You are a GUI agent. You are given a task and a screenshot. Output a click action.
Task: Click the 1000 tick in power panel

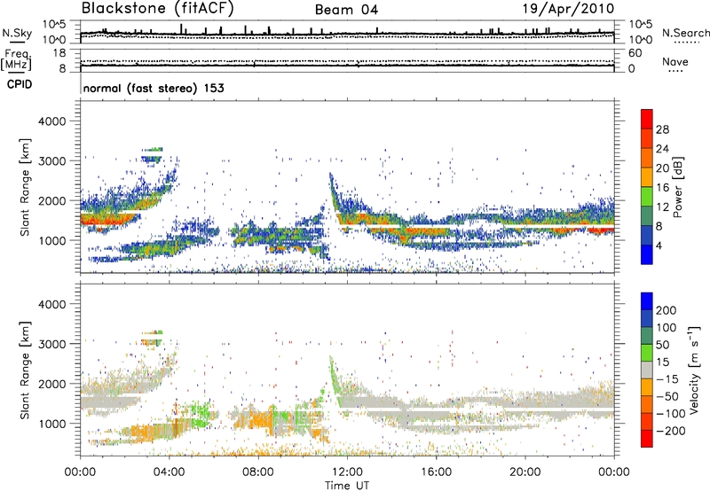pyautogui.click(x=52, y=240)
